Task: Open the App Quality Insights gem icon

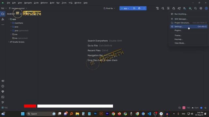Action: (3, 92)
